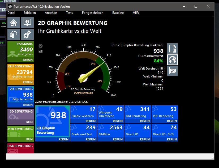Click the Ihr Grafikkarte vs die Welt subtitle

click(x=70, y=31)
